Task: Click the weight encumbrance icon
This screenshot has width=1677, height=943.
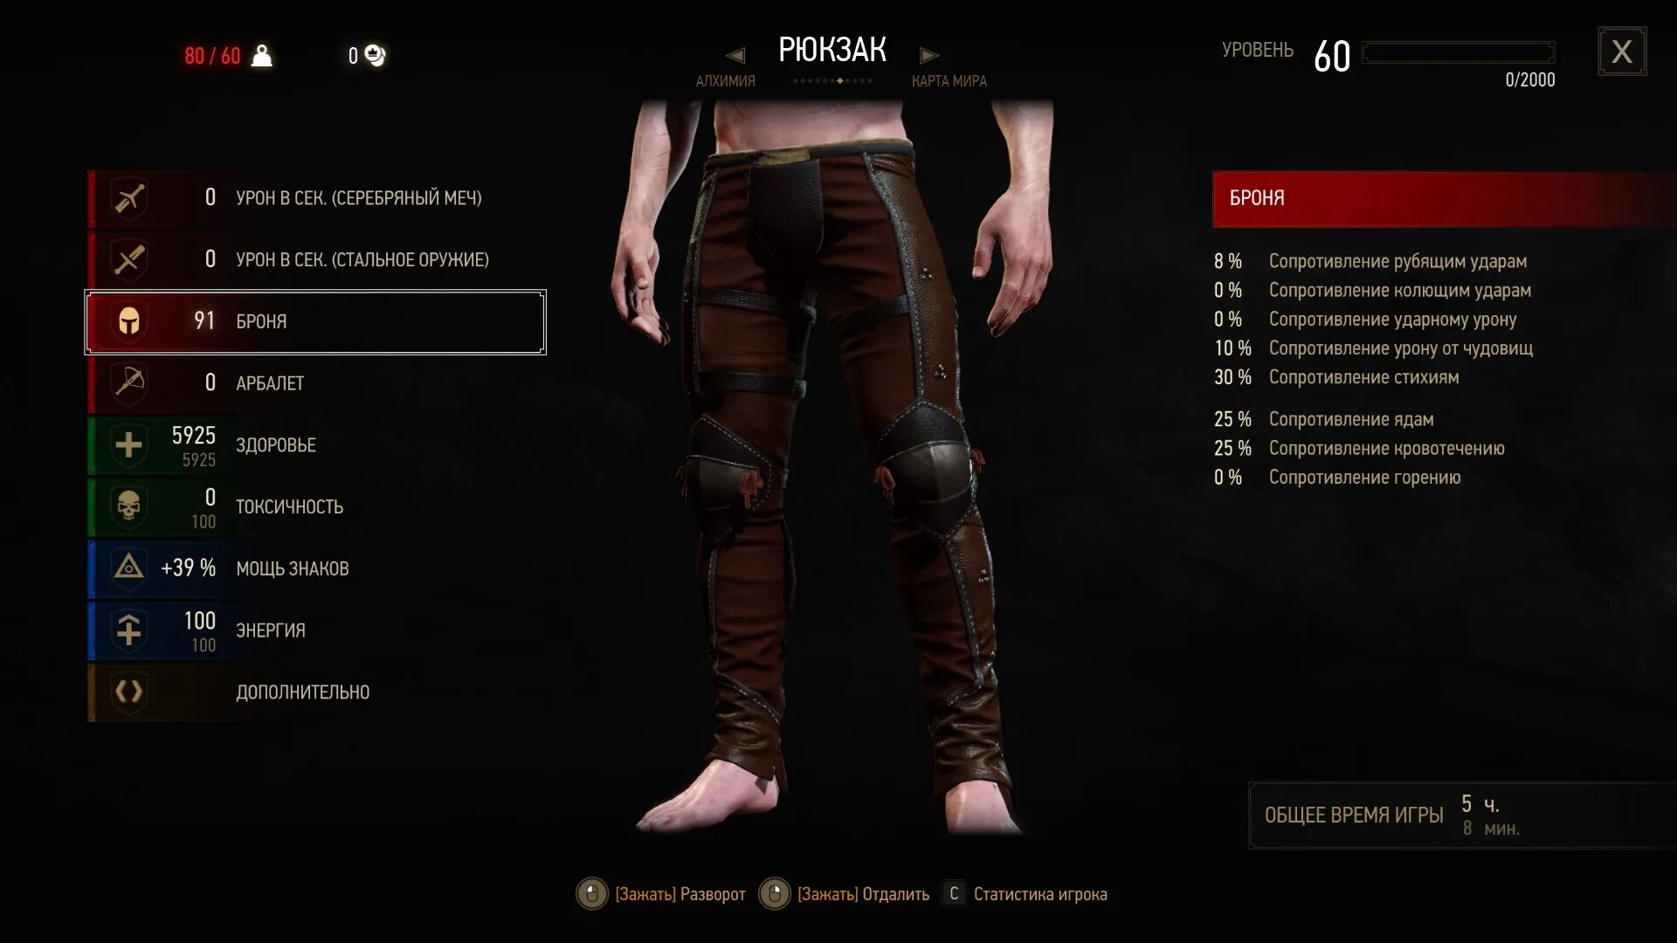Action: pos(261,56)
